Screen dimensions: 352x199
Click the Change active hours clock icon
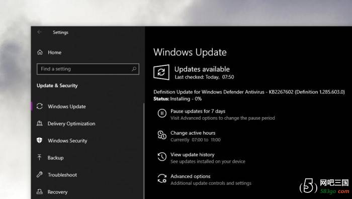click(162, 135)
